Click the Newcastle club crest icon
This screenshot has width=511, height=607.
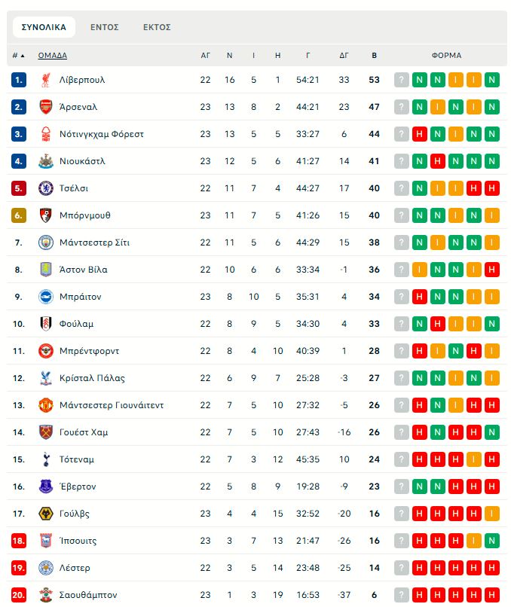click(46, 161)
